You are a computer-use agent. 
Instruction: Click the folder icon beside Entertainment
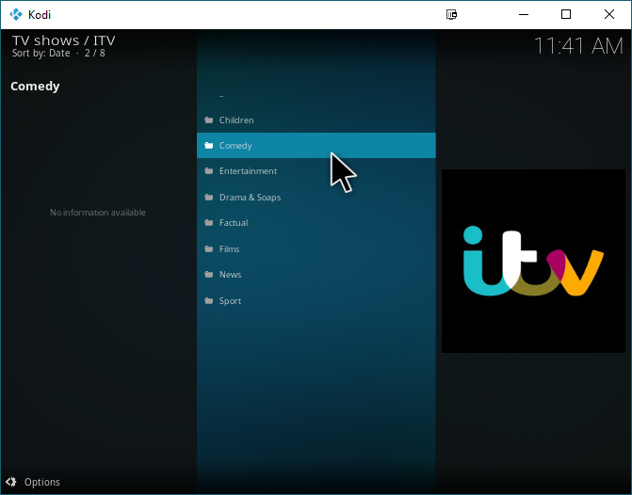(x=208, y=171)
